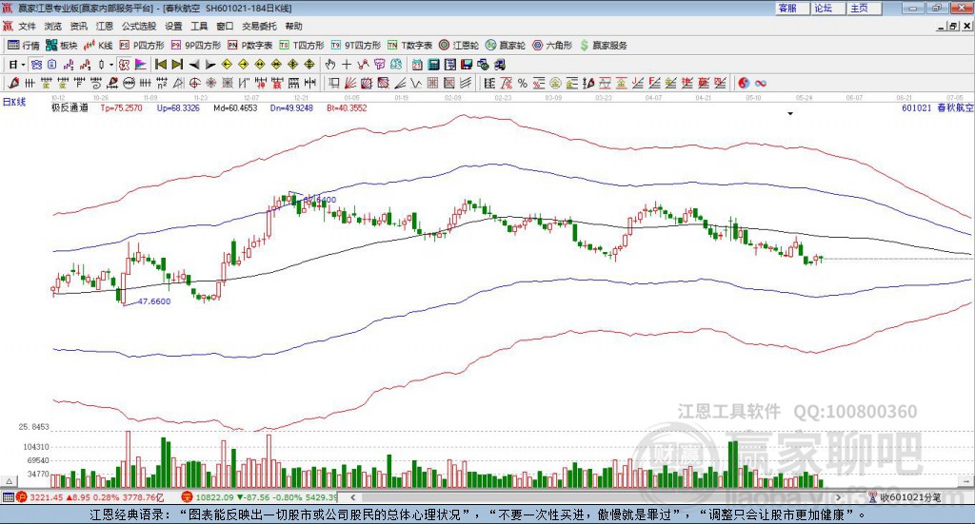The height and width of the screenshot is (524, 975).
Task: Toggle the highlighted overlay chart button
Action: coord(36,65)
